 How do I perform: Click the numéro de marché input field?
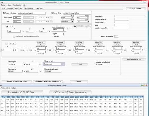point(121,28)
